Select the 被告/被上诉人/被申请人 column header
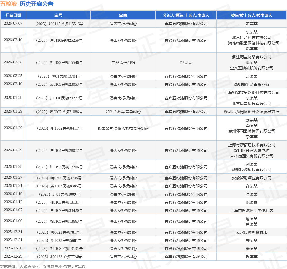This screenshot has height=269, width=287. click(x=251, y=15)
